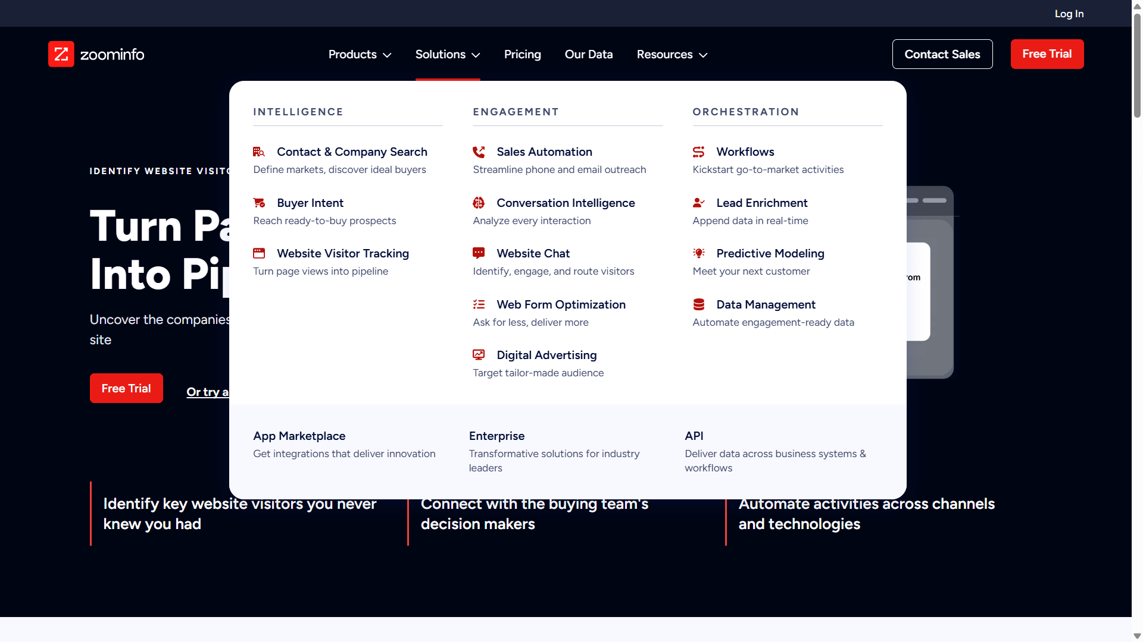Collapse the Solutions dropdown chevron
This screenshot has height=642, width=1143.
click(476, 55)
